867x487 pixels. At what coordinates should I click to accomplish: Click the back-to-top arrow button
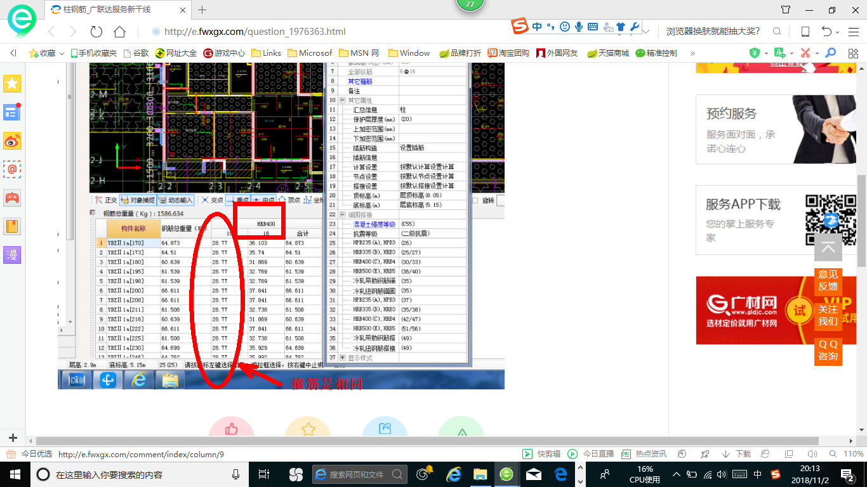[x=828, y=247]
